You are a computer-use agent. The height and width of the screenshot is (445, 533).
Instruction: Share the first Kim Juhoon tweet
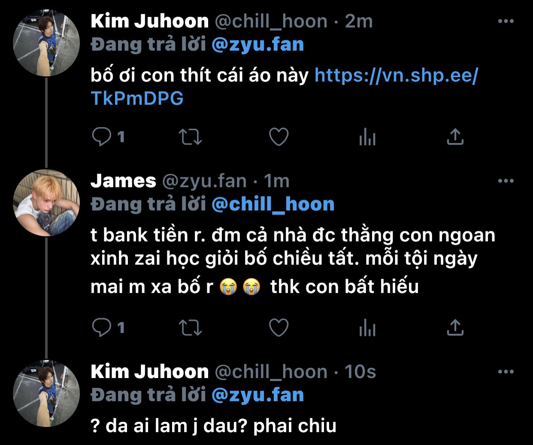455,137
